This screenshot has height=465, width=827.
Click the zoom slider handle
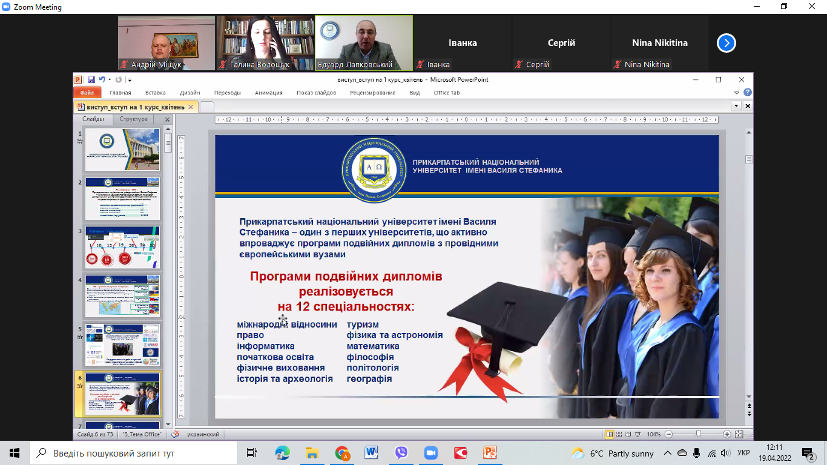(x=698, y=435)
